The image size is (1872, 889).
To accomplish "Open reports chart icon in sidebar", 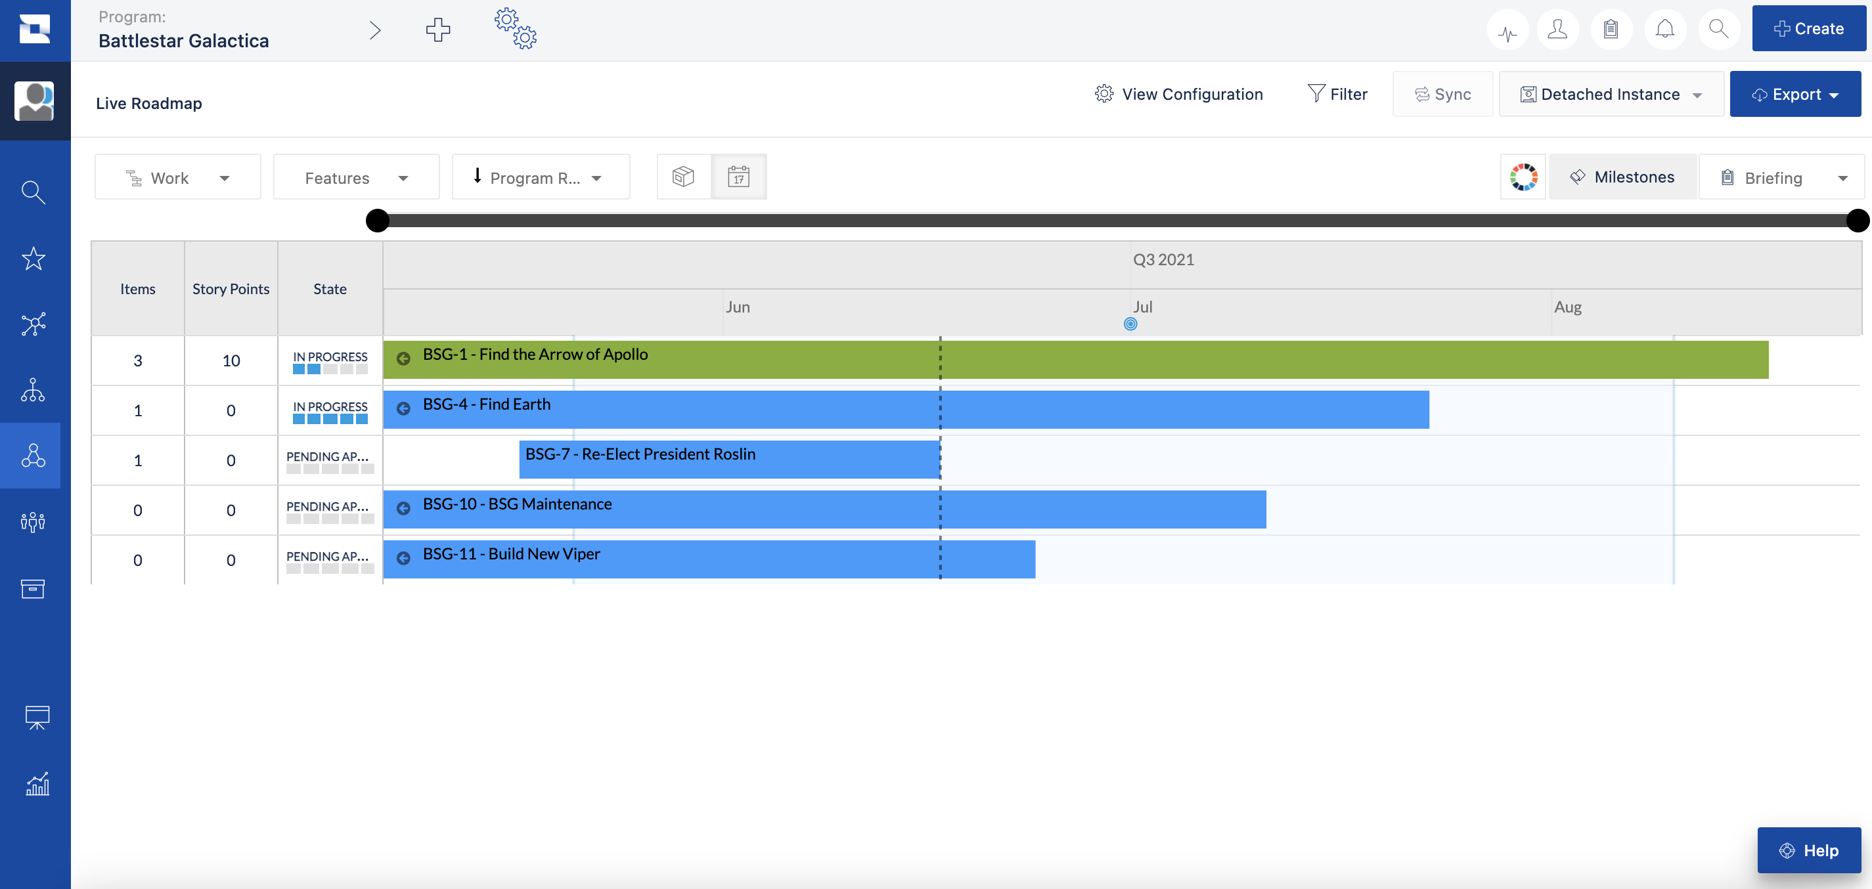I will [x=36, y=785].
